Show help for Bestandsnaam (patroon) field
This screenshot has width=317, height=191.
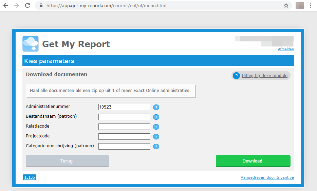point(156,117)
